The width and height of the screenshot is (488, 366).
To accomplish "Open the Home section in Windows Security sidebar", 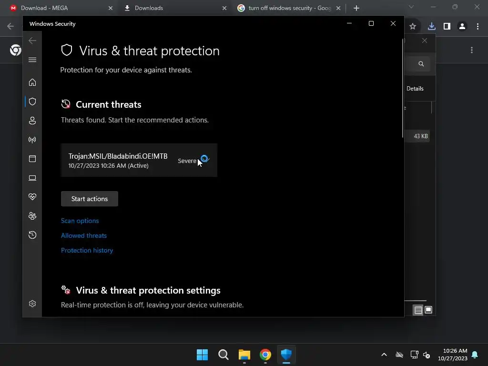I will point(32,82).
